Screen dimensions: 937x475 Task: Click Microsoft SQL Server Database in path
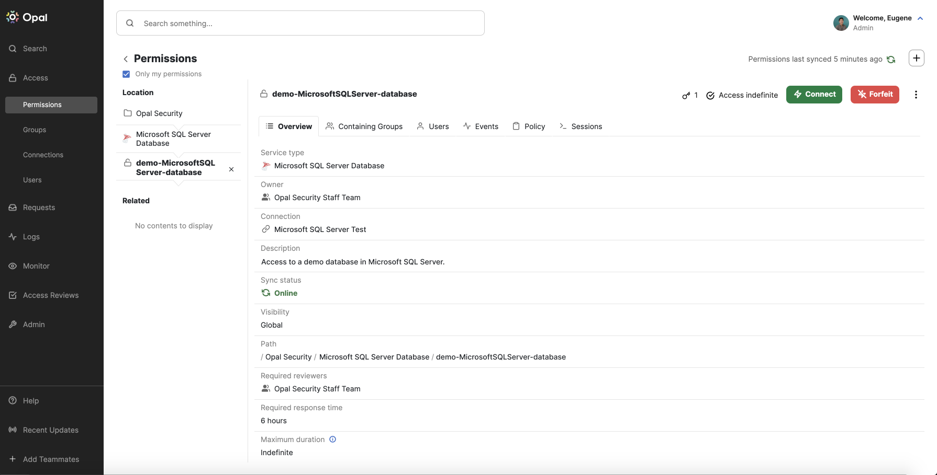[x=374, y=357]
